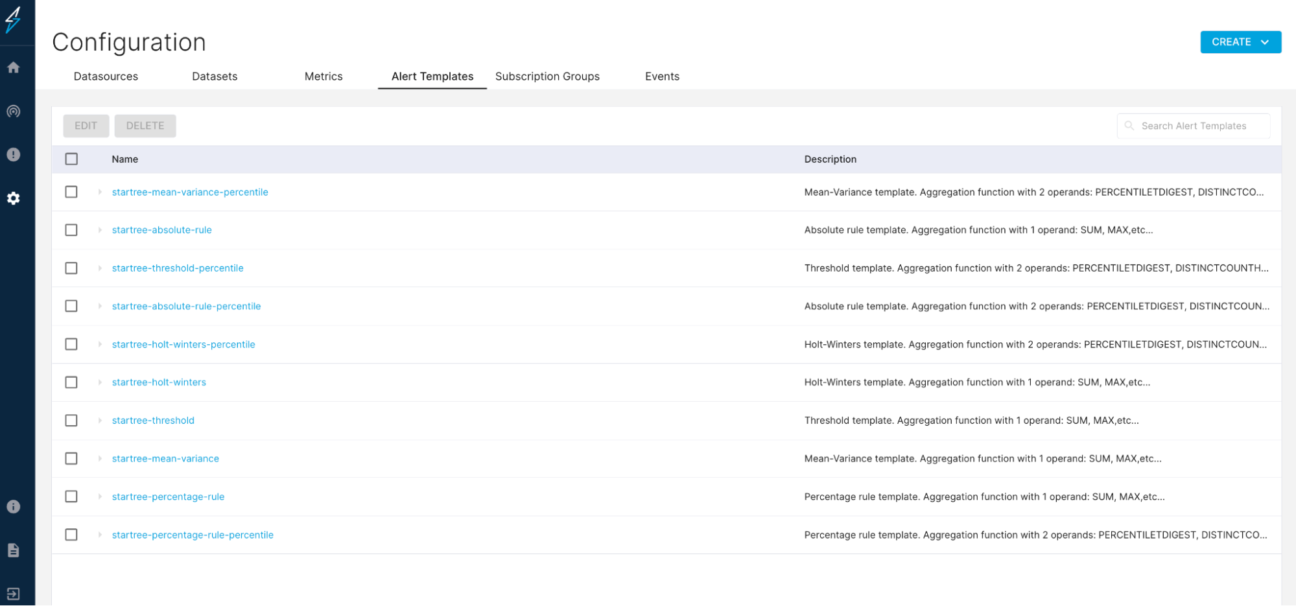Screen dimensions: 1296x606
Task: Check the startree-holt-winters row checkbox
Action: point(71,382)
